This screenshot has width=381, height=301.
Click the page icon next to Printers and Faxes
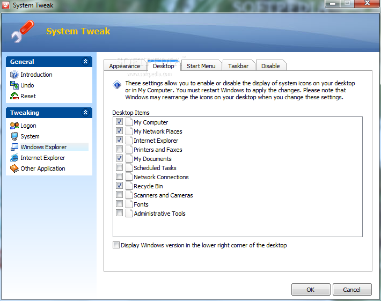pos(129,149)
